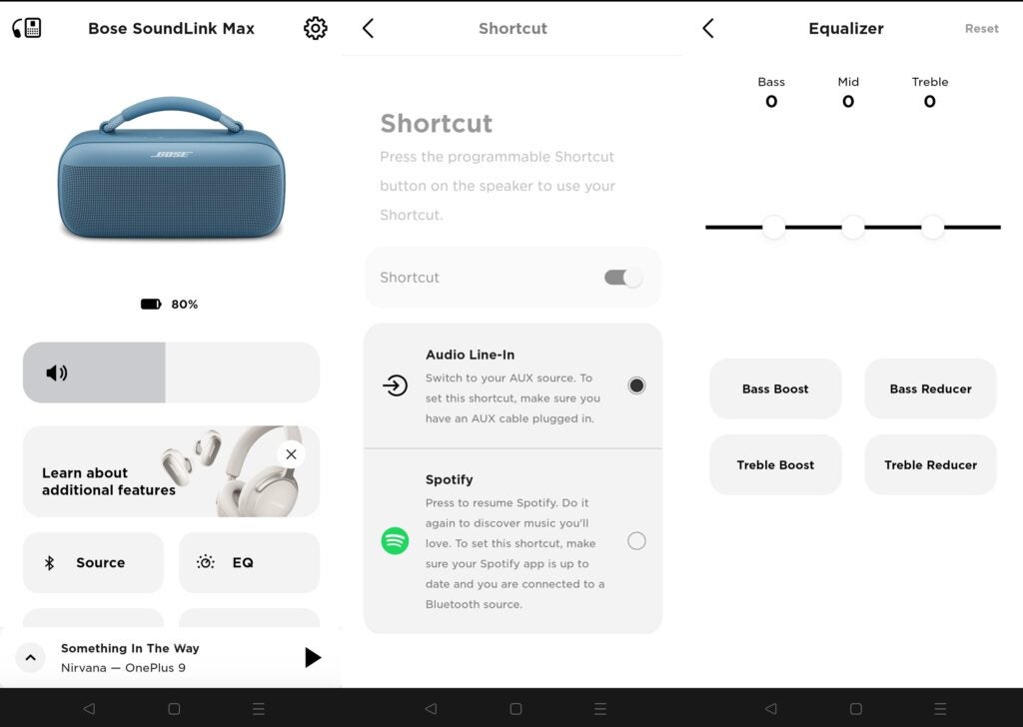Dismiss the Learn about additional features card
This screenshot has height=727, width=1023.
click(x=291, y=454)
